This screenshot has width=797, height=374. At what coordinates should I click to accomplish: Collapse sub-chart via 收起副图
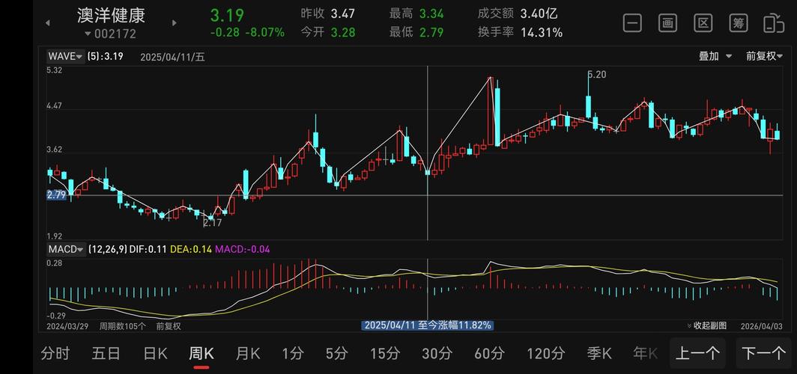tap(706, 325)
